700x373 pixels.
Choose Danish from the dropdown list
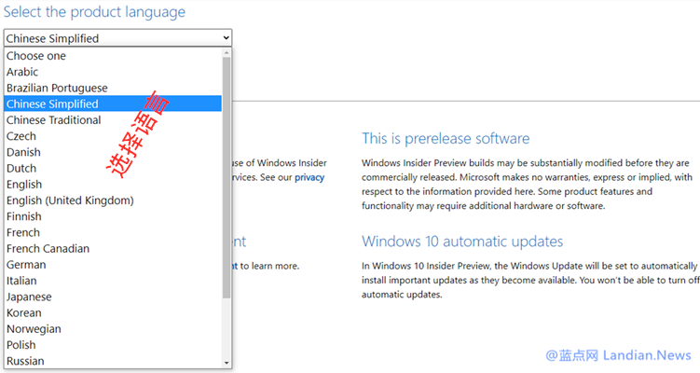pos(113,152)
